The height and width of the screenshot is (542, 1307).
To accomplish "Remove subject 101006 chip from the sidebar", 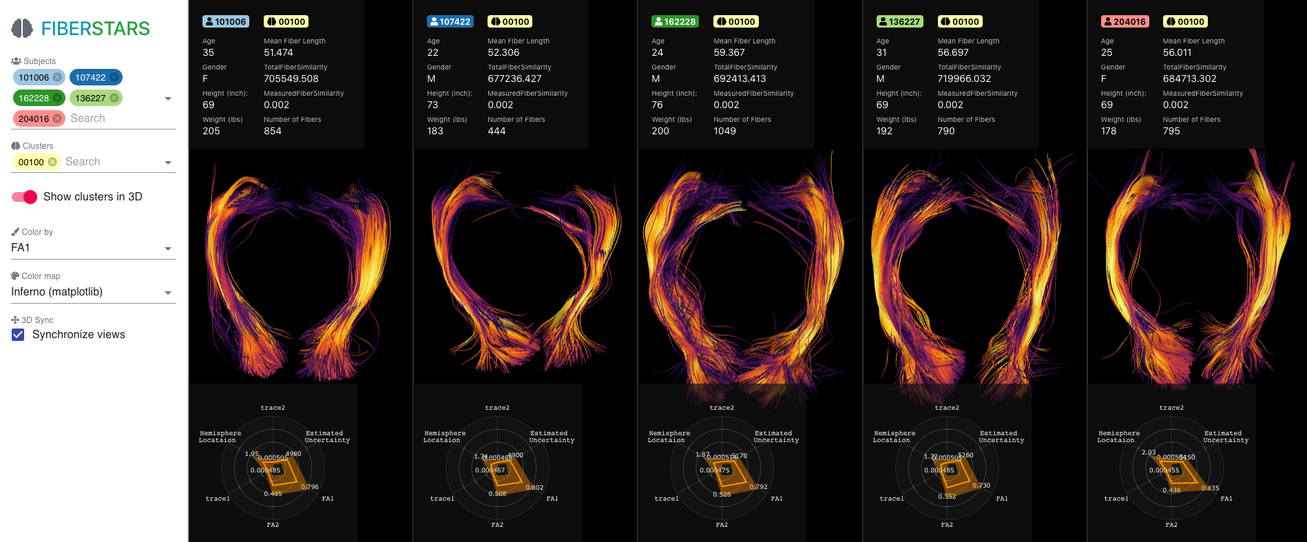I will pyautogui.click(x=57, y=77).
